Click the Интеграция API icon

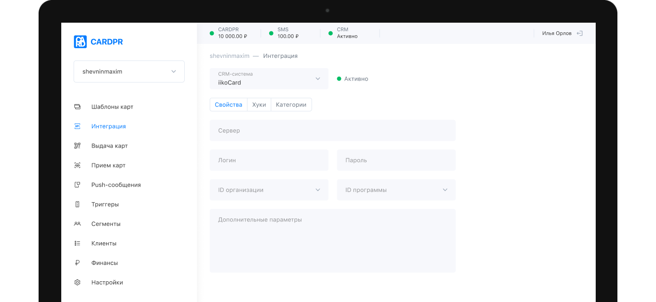(77, 126)
